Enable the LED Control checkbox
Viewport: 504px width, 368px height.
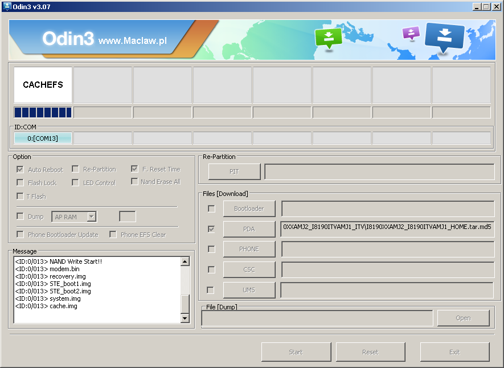click(75, 182)
